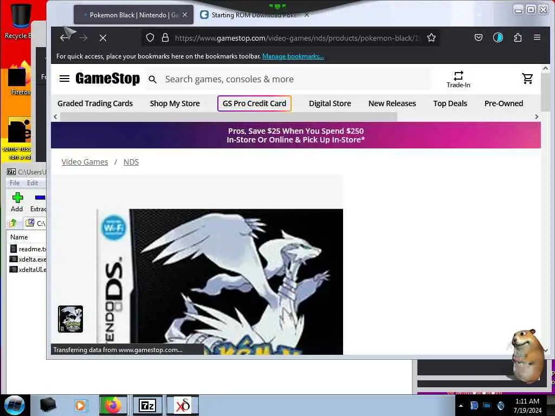Click the xdelta taskbar button
The height and width of the screenshot is (416, 555).
(x=182, y=405)
